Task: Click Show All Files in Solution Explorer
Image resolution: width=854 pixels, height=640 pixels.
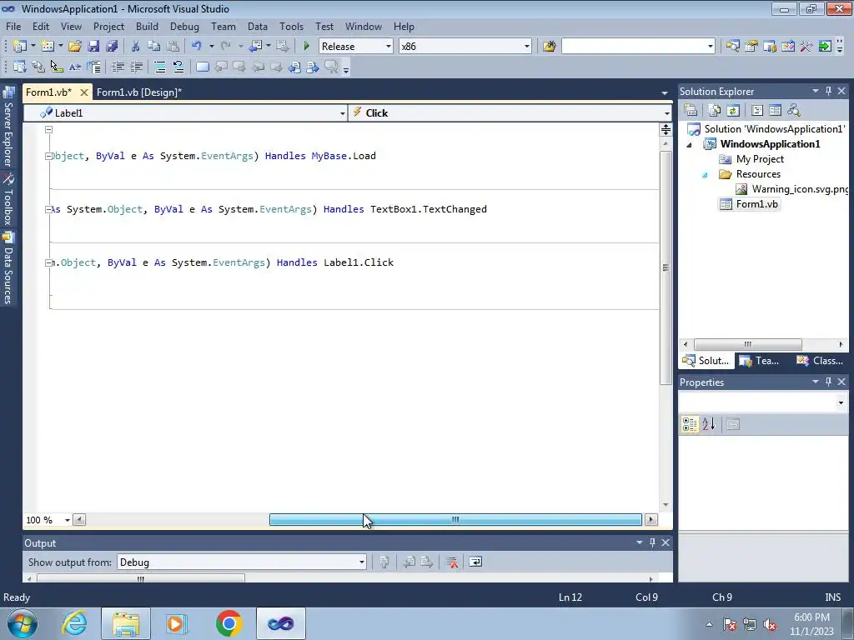Action: click(x=715, y=111)
